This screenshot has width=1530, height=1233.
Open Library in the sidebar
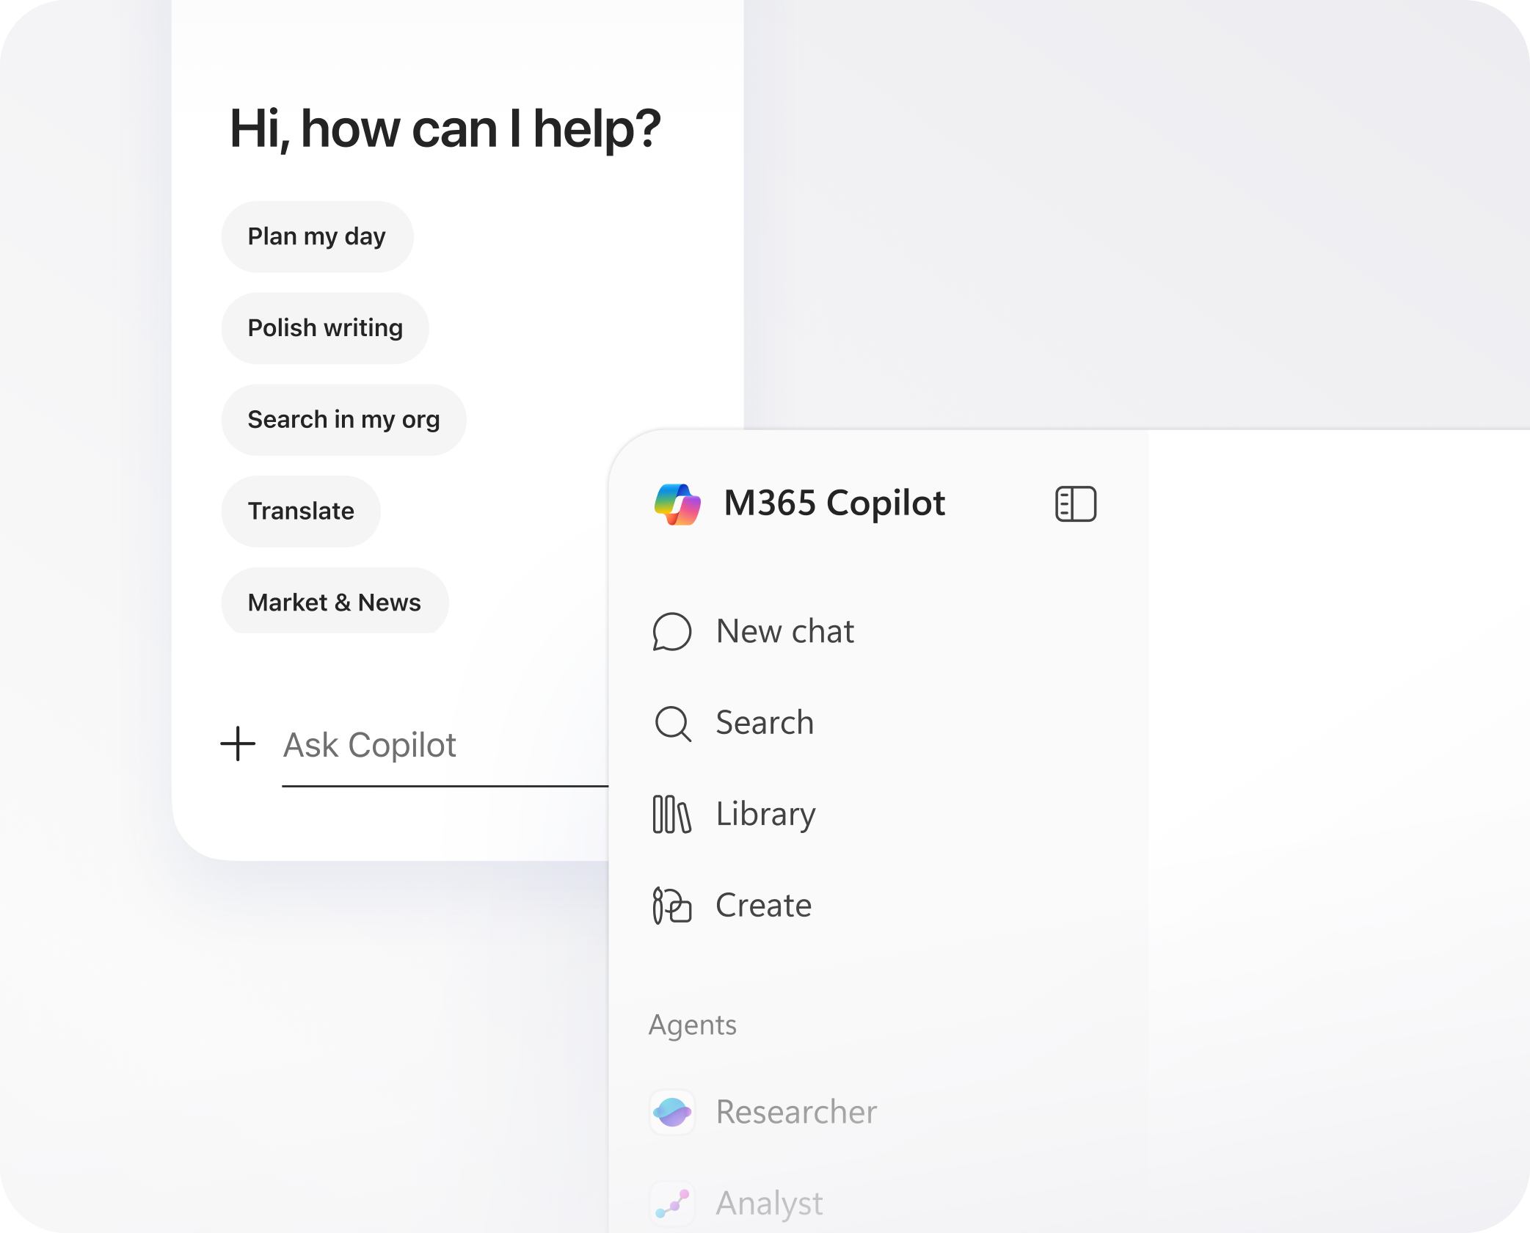pos(765,815)
